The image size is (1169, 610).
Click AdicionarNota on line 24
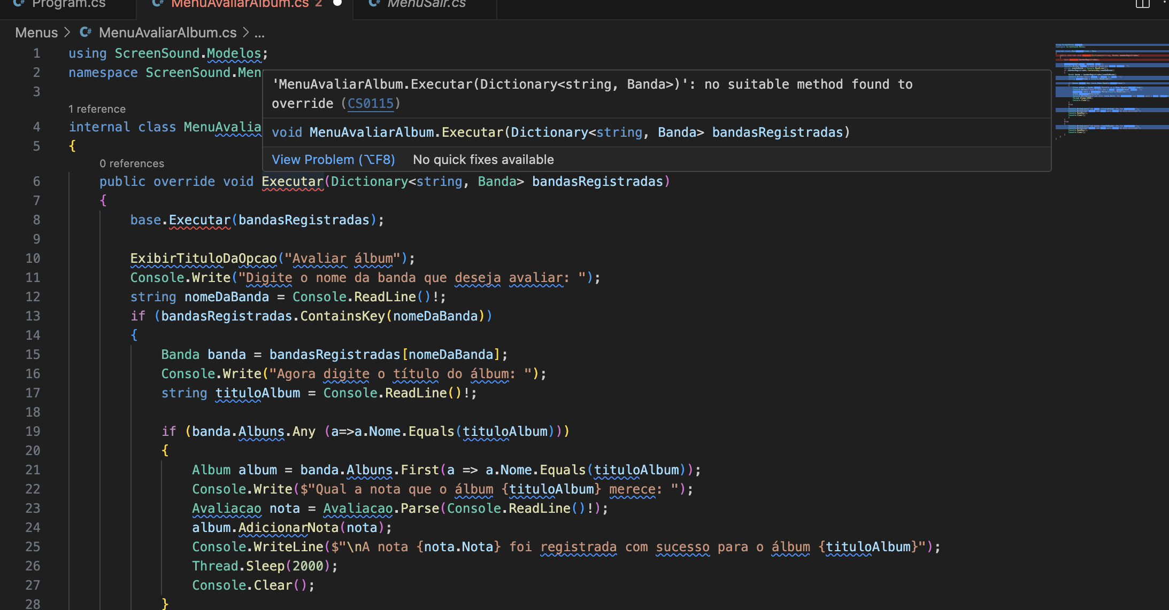(288, 528)
